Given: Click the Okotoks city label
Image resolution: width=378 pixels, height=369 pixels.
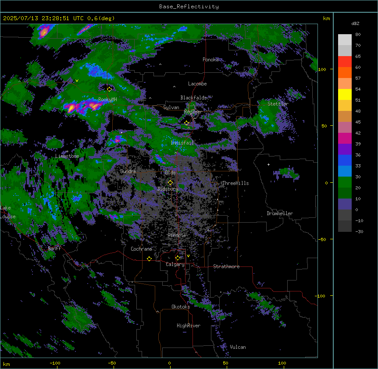Looking at the screenshot, I should click(181, 307).
